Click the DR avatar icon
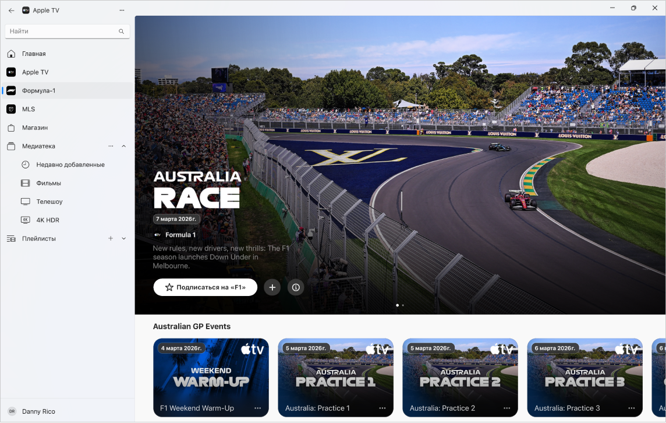Image resolution: width=666 pixels, height=423 pixels. tap(12, 411)
